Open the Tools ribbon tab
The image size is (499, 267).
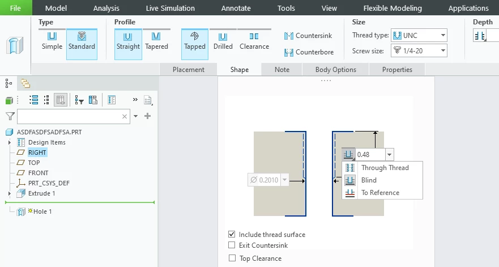tap(286, 9)
